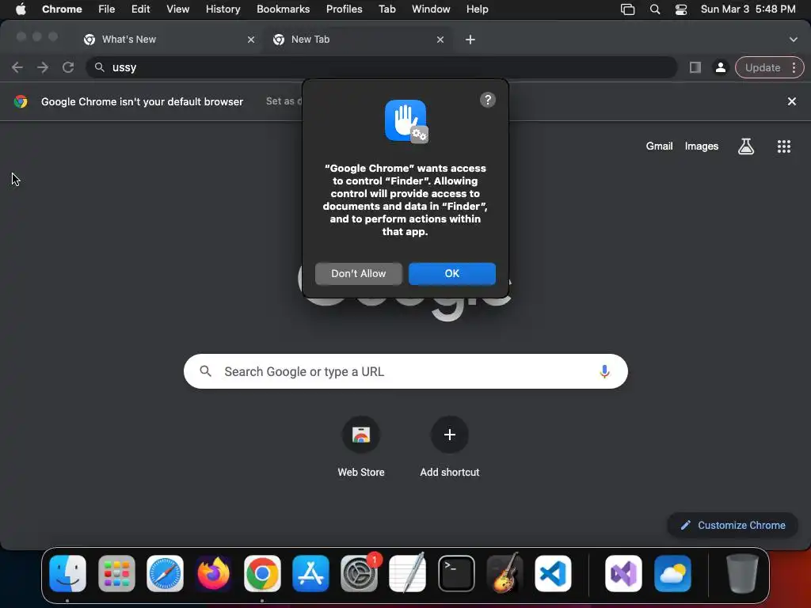Open Finder from the Dock

click(68, 573)
